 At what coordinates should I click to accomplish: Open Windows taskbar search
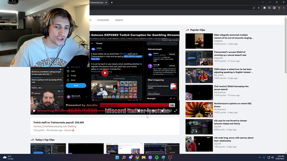124,157
